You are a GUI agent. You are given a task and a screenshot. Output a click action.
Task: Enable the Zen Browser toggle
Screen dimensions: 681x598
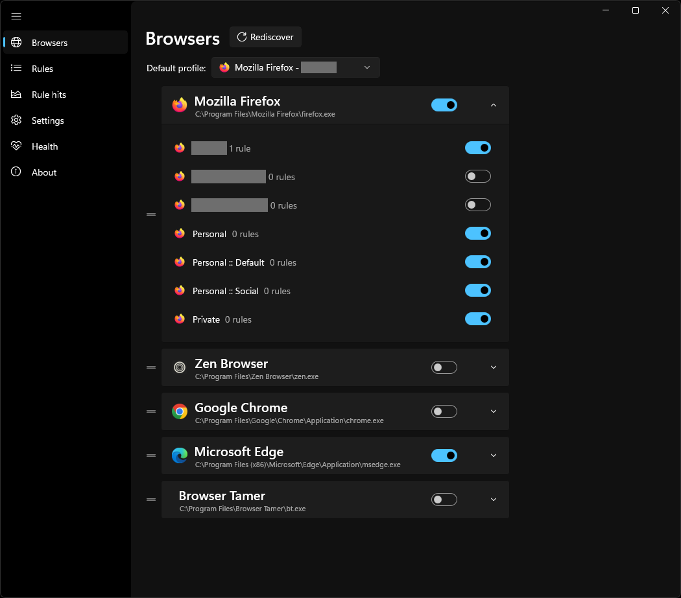444,367
